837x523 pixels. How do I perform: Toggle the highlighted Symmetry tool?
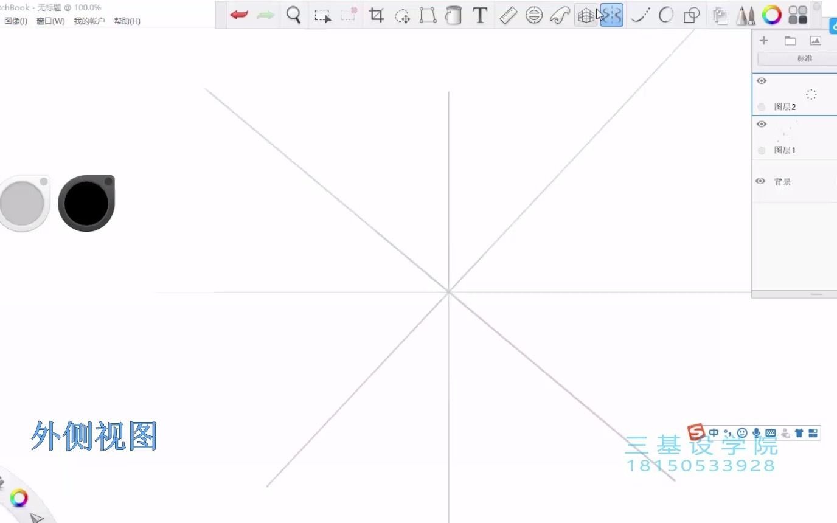611,15
